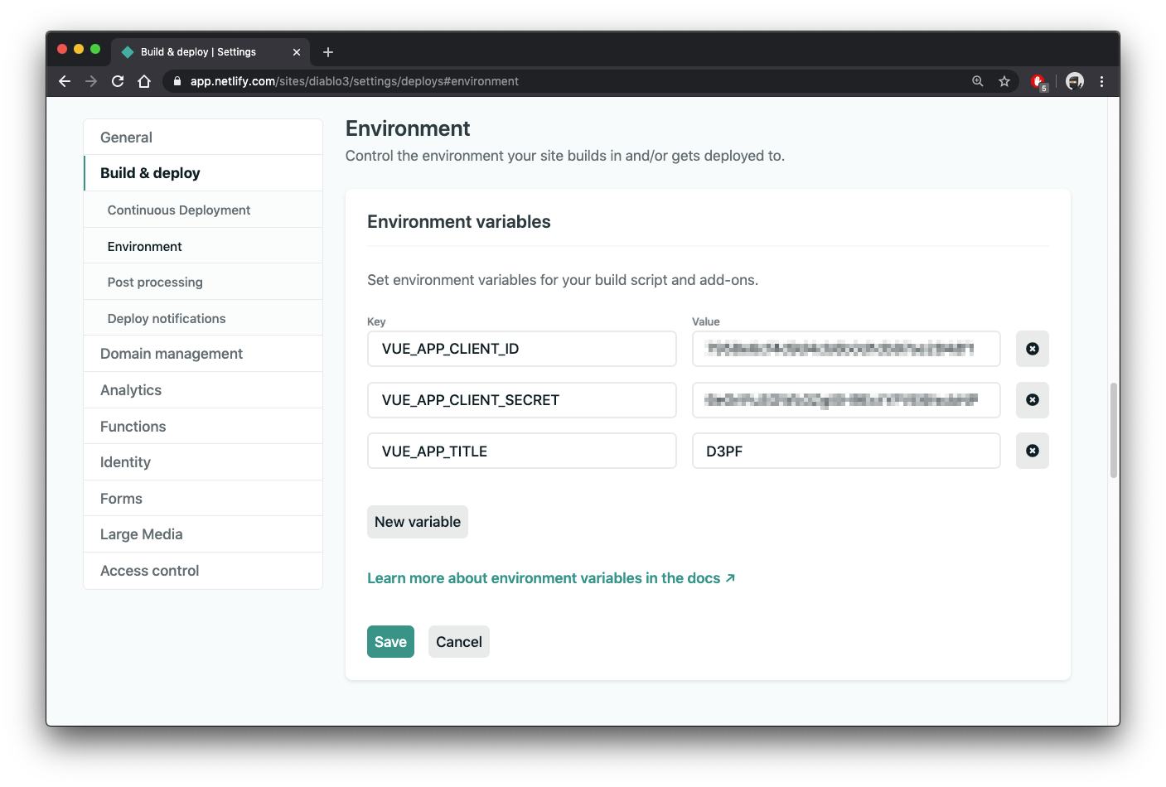
Task: Close the Build & deploy Settings tab
Action: pos(297,52)
